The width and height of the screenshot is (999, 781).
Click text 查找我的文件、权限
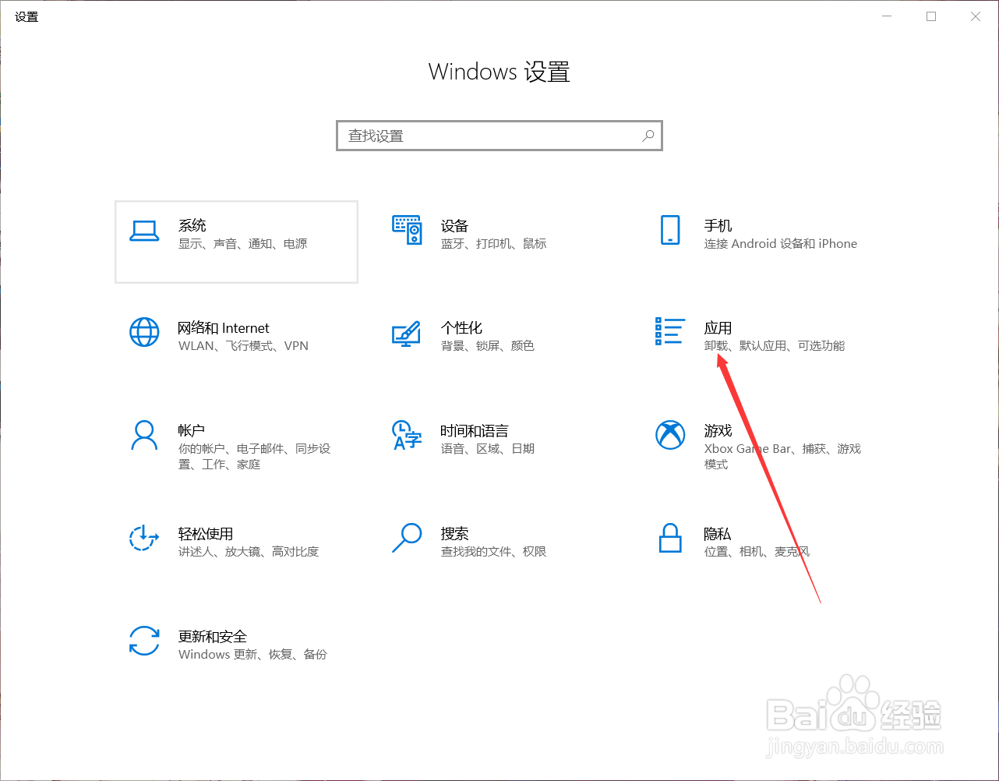494,552
